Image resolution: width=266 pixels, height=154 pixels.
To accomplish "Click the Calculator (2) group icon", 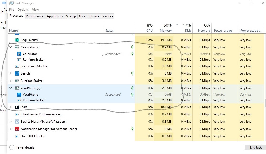I will tap(17, 47).
